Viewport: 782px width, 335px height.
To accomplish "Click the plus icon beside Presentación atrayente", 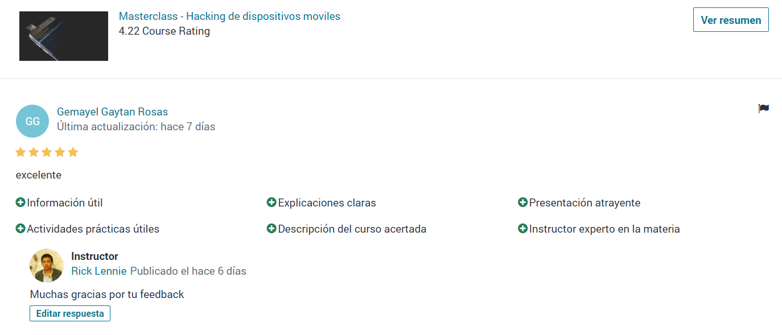I will (x=522, y=202).
